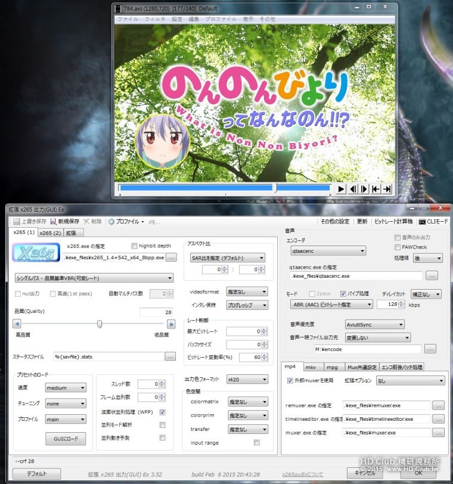This screenshot has height=484, width=453.
Task: Toggle the FAWCheck checkbox
Action: pos(398,247)
